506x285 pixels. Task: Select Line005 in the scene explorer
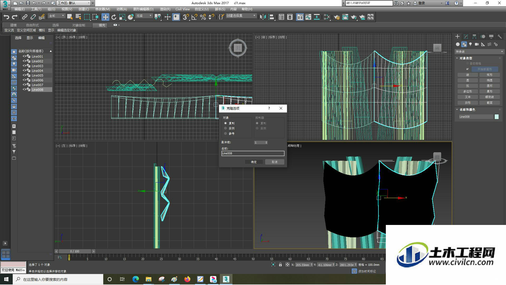click(x=37, y=75)
